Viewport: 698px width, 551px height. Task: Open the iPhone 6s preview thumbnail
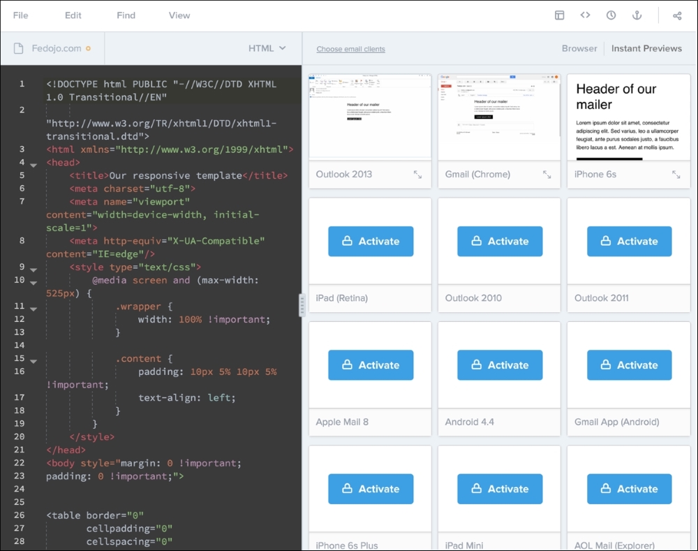point(629,117)
